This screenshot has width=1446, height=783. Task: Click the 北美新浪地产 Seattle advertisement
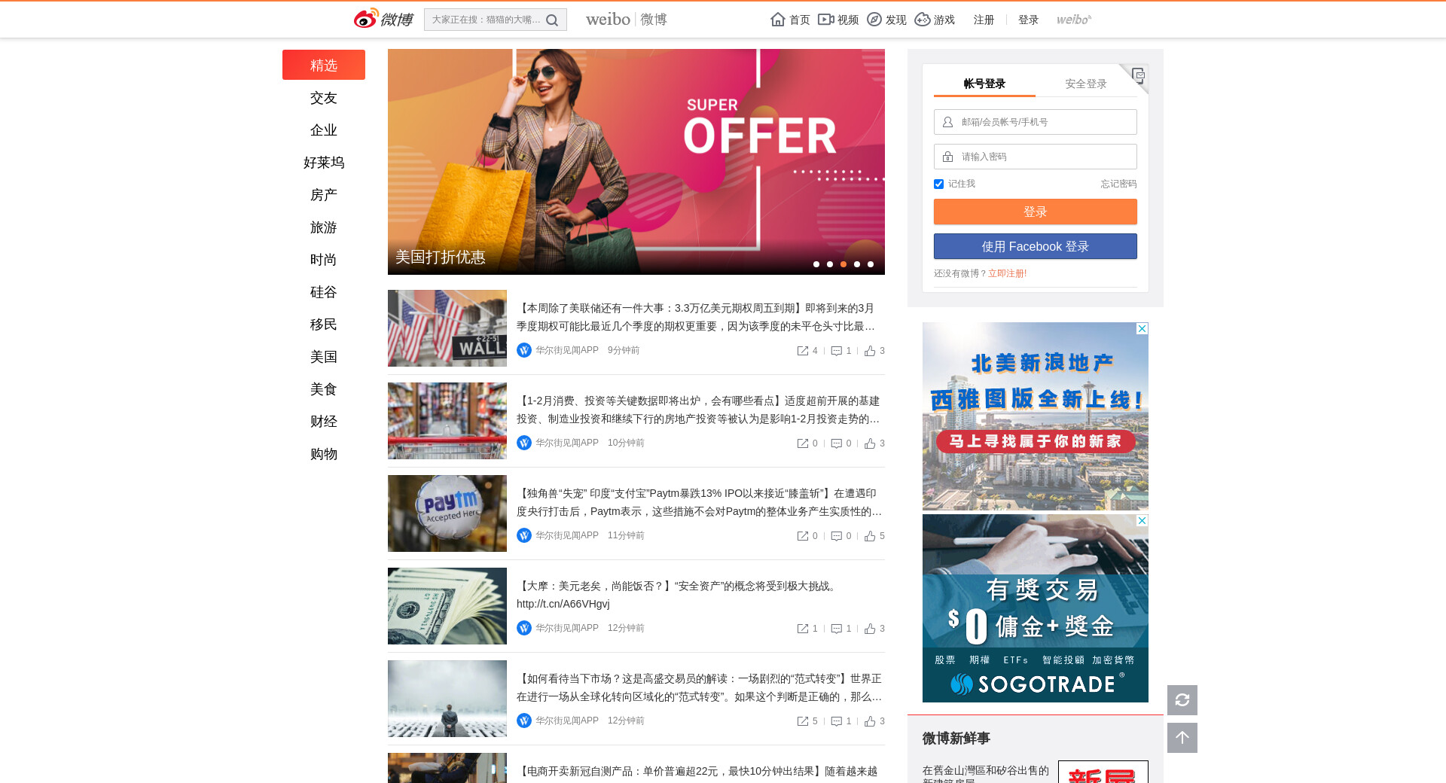point(1036,416)
